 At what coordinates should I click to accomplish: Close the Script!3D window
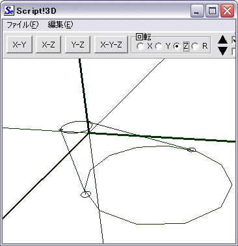click(227, 11)
